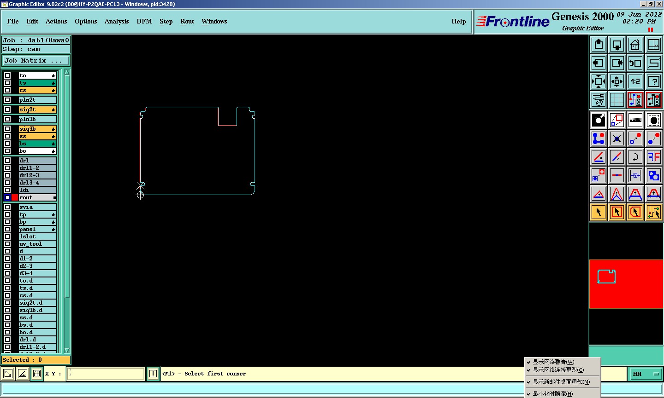The height and width of the screenshot is (398, 664).
Task: Select the net selection arrow tool
Action: pyautogui.click(x=654, y=212)
